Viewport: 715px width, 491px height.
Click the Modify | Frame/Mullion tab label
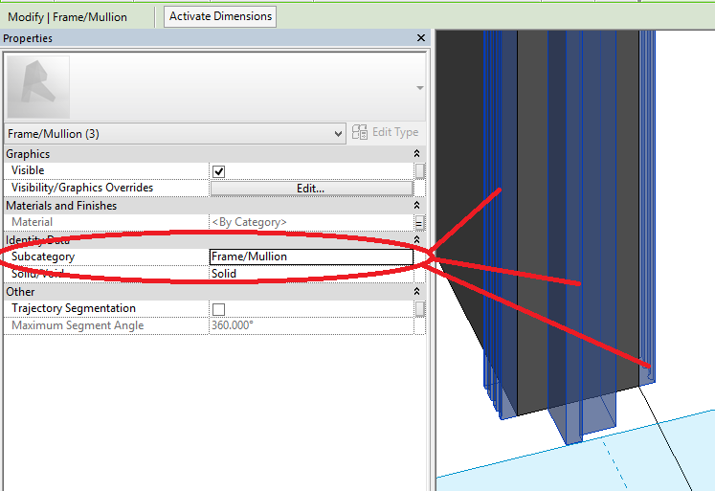(x=68, y=17)
